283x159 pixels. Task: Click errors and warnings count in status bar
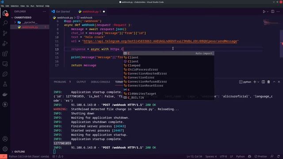point(58,156)
